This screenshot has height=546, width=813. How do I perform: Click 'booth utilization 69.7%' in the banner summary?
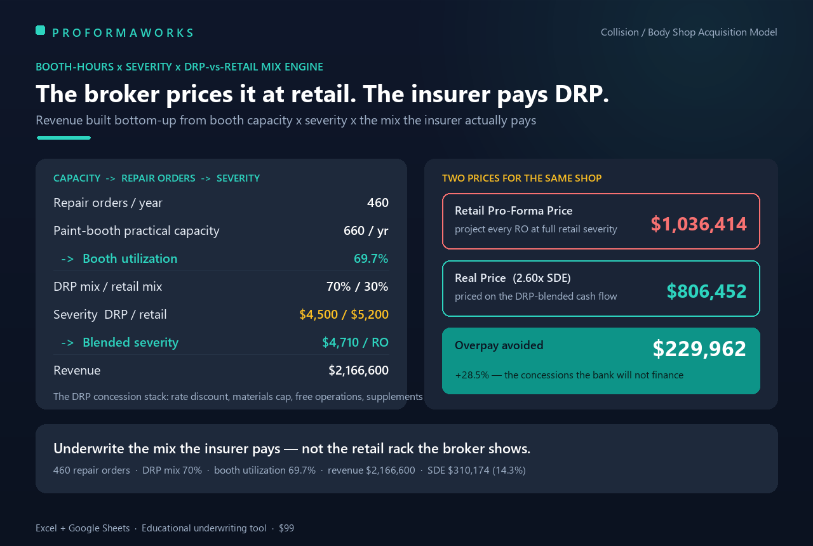click(x=265, y=470)
